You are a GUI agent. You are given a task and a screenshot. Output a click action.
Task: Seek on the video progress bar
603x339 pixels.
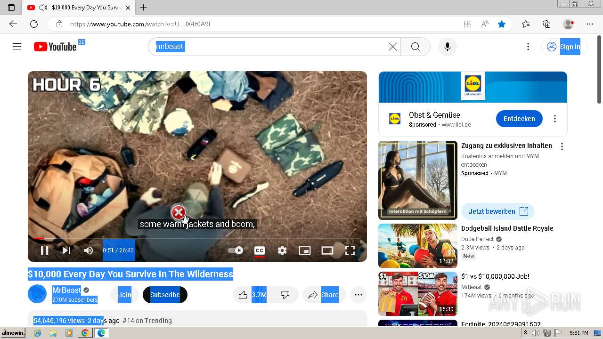(x=197, y=239)
